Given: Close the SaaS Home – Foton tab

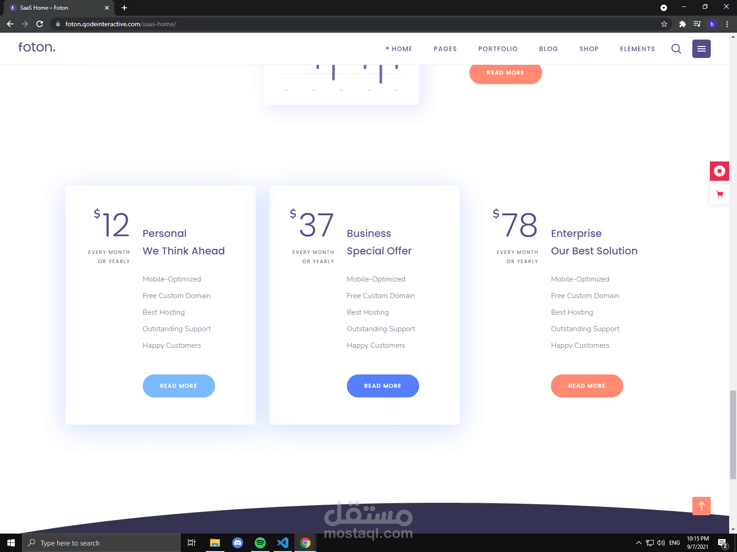Looking at the screenshot, I should coord(107,8).
